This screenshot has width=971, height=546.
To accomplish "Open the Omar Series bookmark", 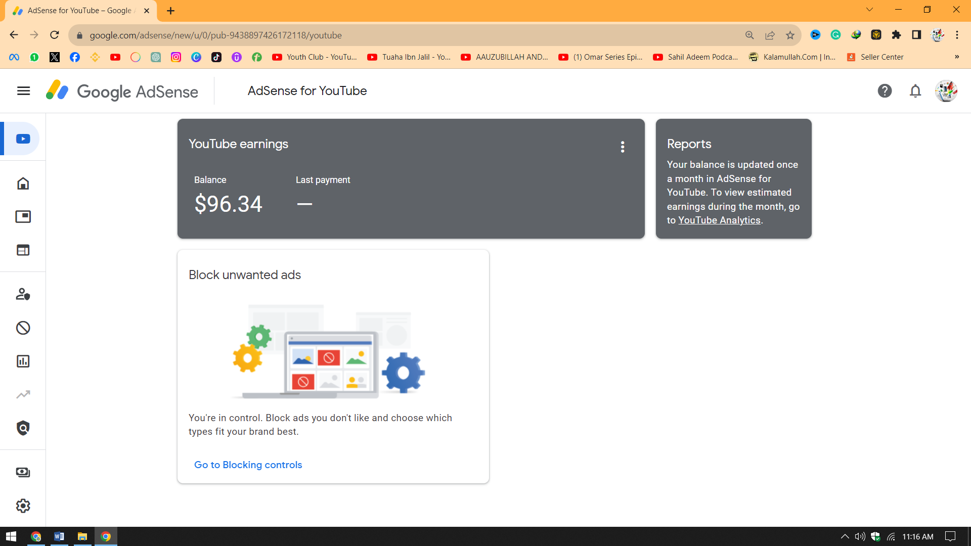I will tap(601, 57).
